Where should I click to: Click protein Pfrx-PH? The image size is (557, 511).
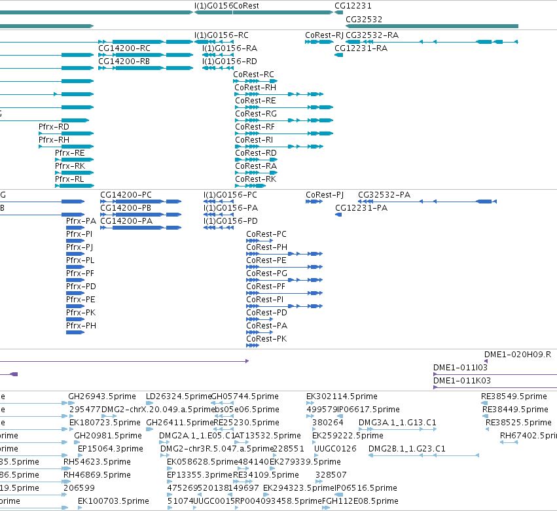75,333
